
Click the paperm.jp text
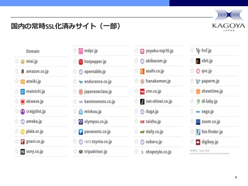pos(211,82)
